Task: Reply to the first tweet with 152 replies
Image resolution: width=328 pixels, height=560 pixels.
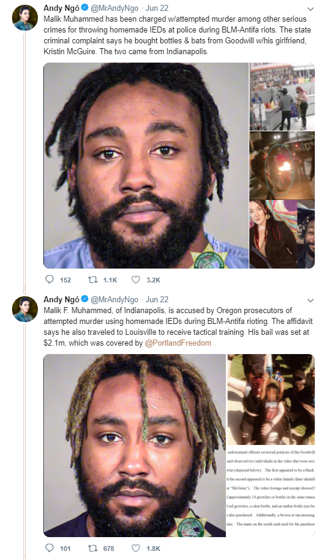Action: 49,279
